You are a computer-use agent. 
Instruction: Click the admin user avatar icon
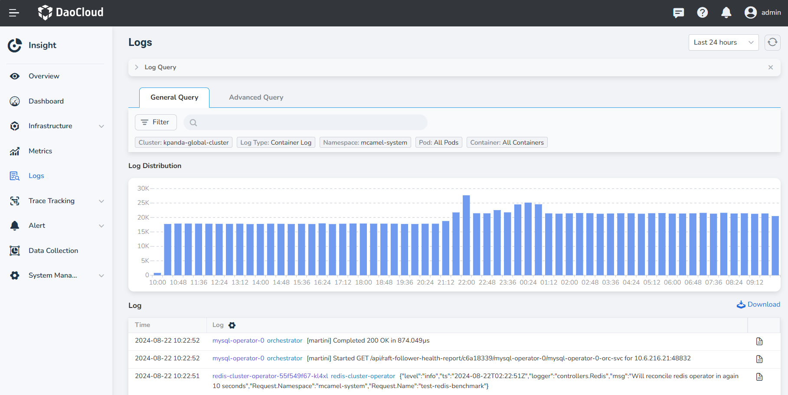click(750, 13)
